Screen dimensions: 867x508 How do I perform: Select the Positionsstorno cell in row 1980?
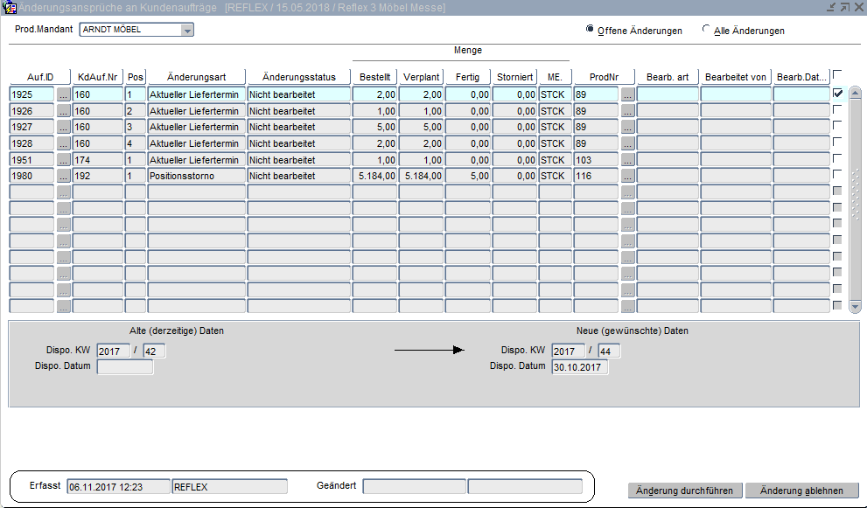coord(196,177)
